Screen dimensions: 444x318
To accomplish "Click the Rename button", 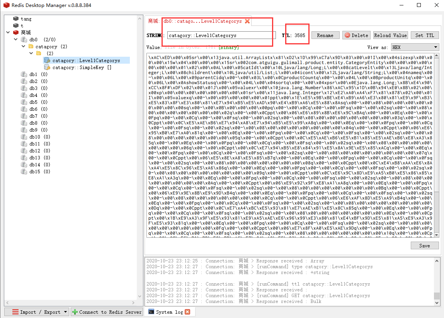I will point(325,36).
